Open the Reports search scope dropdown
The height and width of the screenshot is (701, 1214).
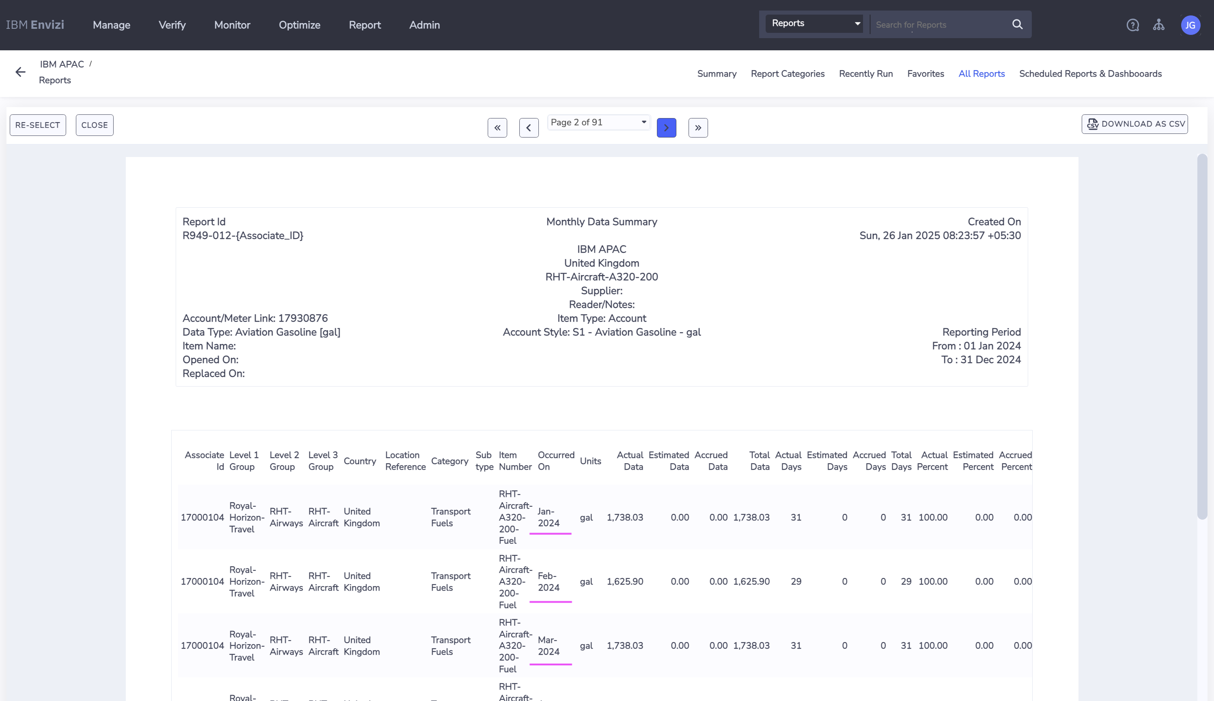click(815, 24)
